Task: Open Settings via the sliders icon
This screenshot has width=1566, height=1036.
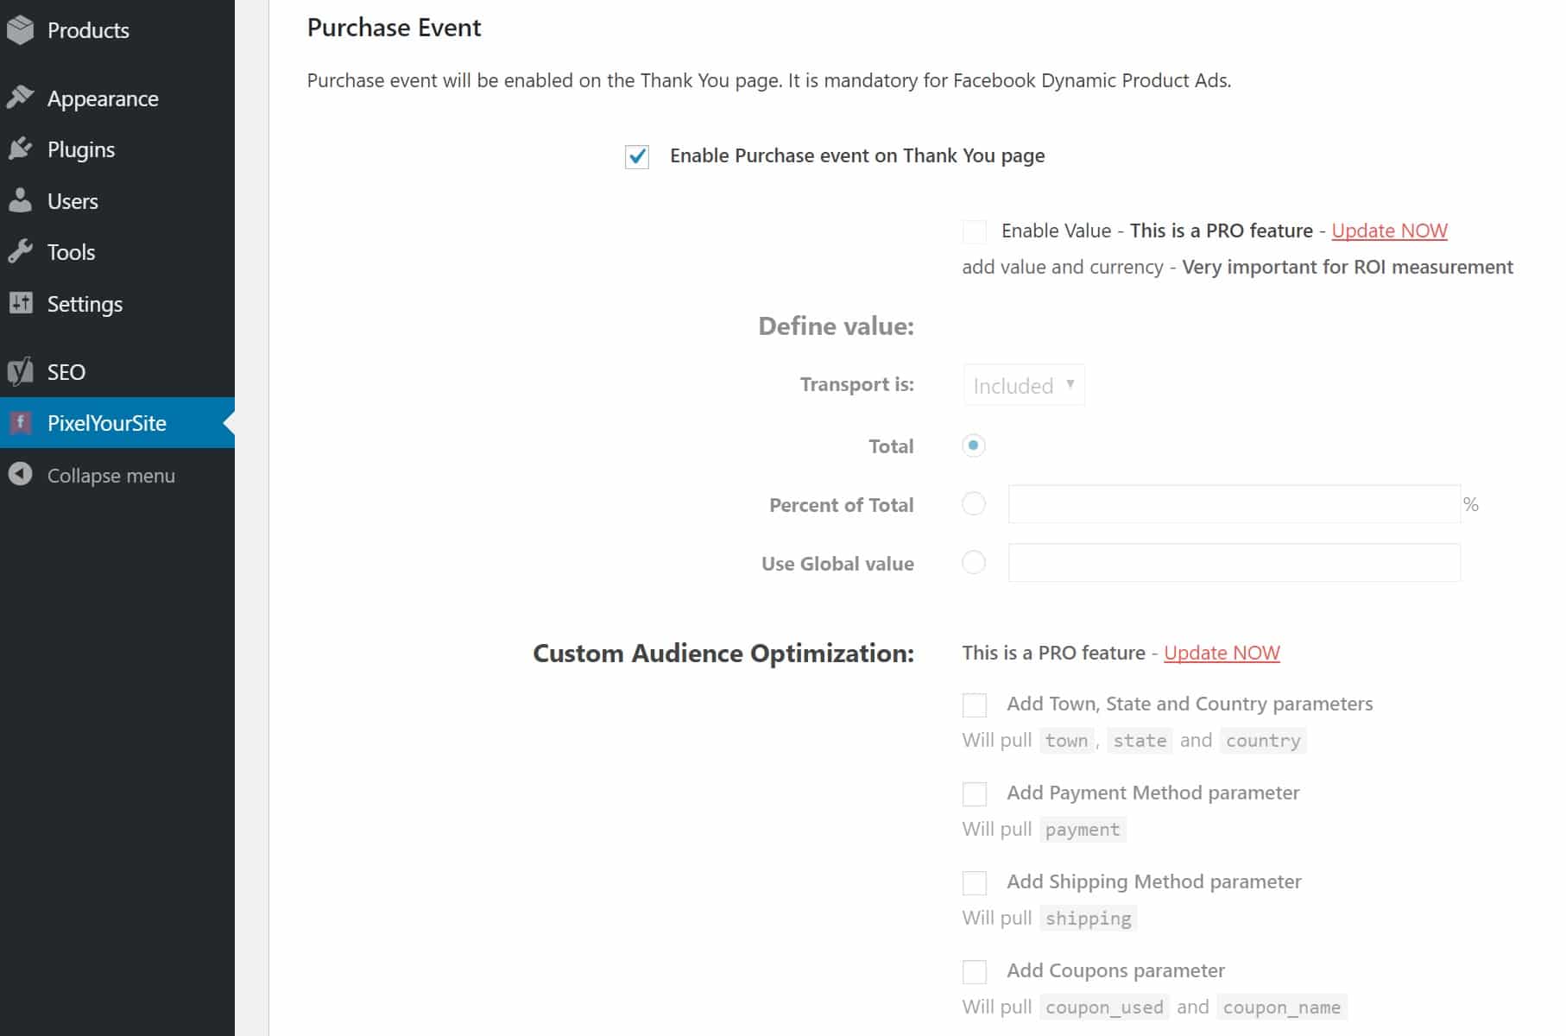Action: point(21,304)
